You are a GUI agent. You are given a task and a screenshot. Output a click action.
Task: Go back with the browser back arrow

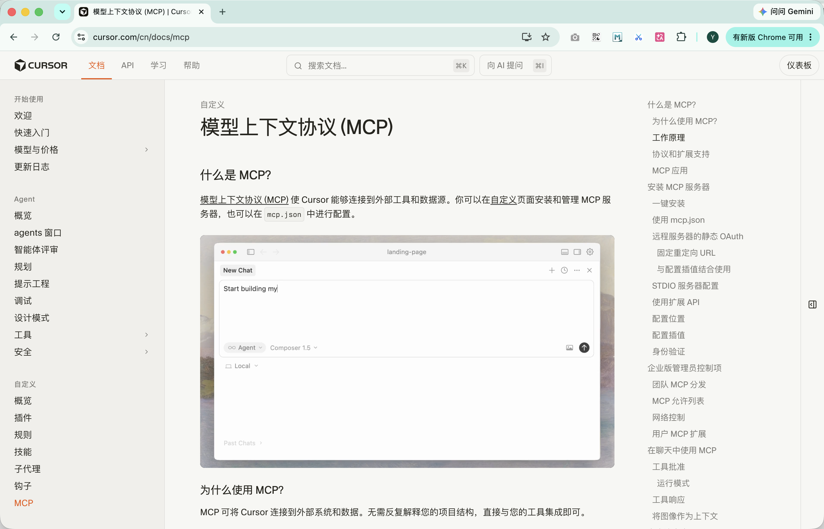[14, 37]
